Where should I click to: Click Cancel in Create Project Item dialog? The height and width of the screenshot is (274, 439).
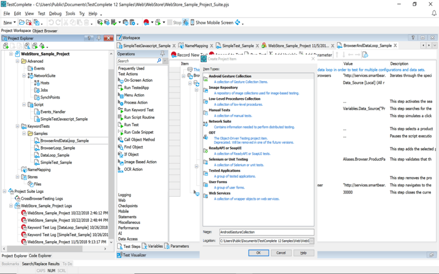pos(281,253)
